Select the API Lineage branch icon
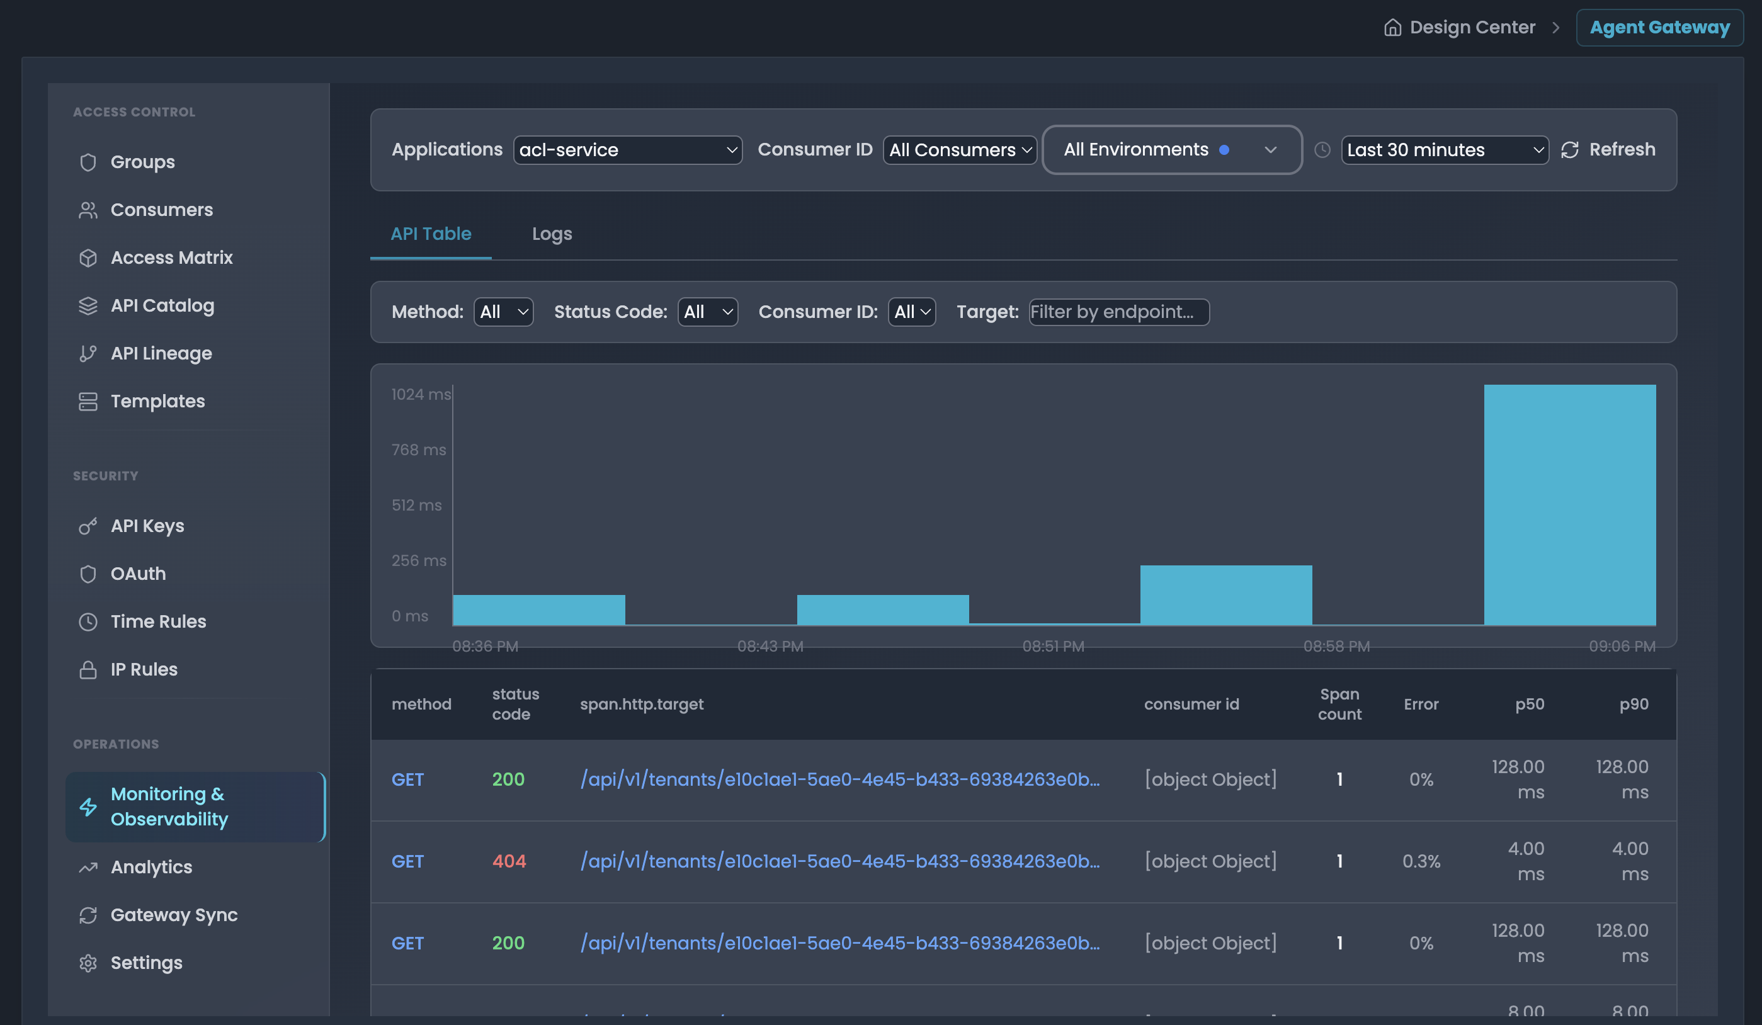 click(88, 354)
